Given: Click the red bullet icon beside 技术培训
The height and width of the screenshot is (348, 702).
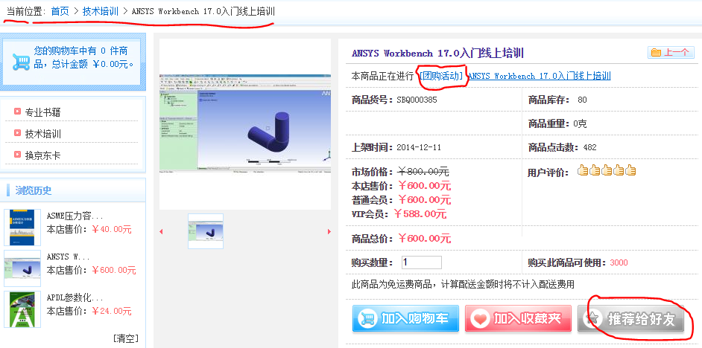Looking at the screenshot, I should coord(17,132).
